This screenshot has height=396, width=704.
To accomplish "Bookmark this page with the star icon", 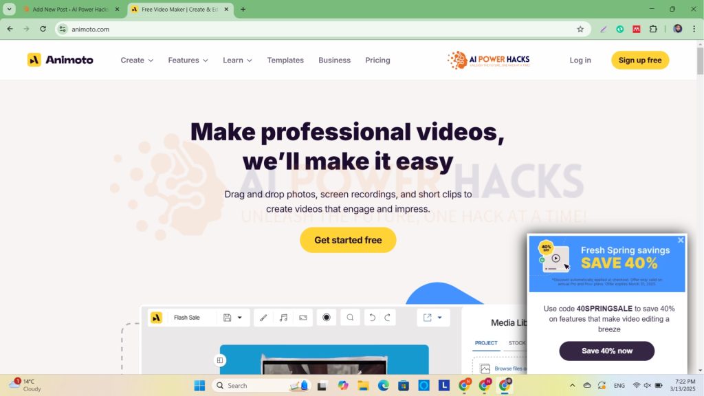I will pyautogui.click(x=580, y=29).
